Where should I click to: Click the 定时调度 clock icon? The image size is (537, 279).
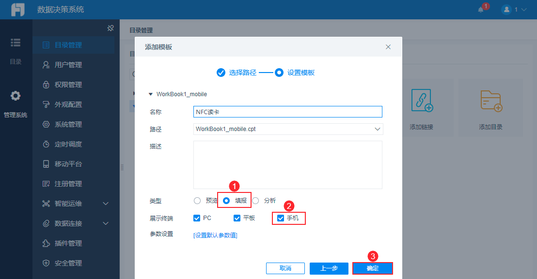(46, 144)
